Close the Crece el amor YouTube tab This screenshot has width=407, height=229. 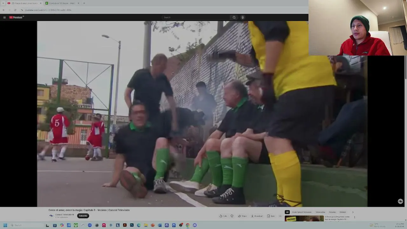click(x=40, y=3)
